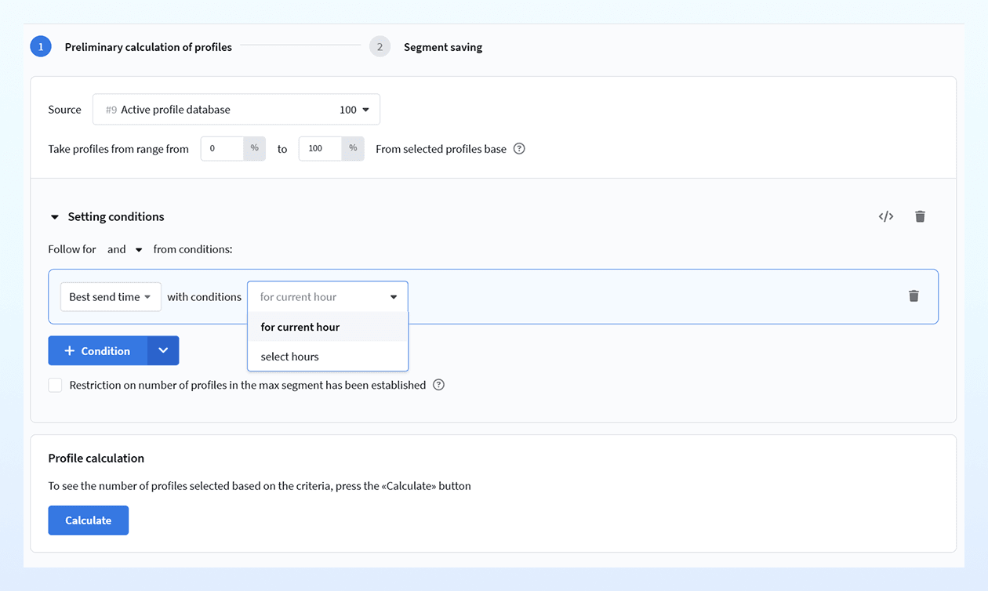Toggle the 'for current hour' combo box
Screen dimensions: 988x591
tap(328, 297)
